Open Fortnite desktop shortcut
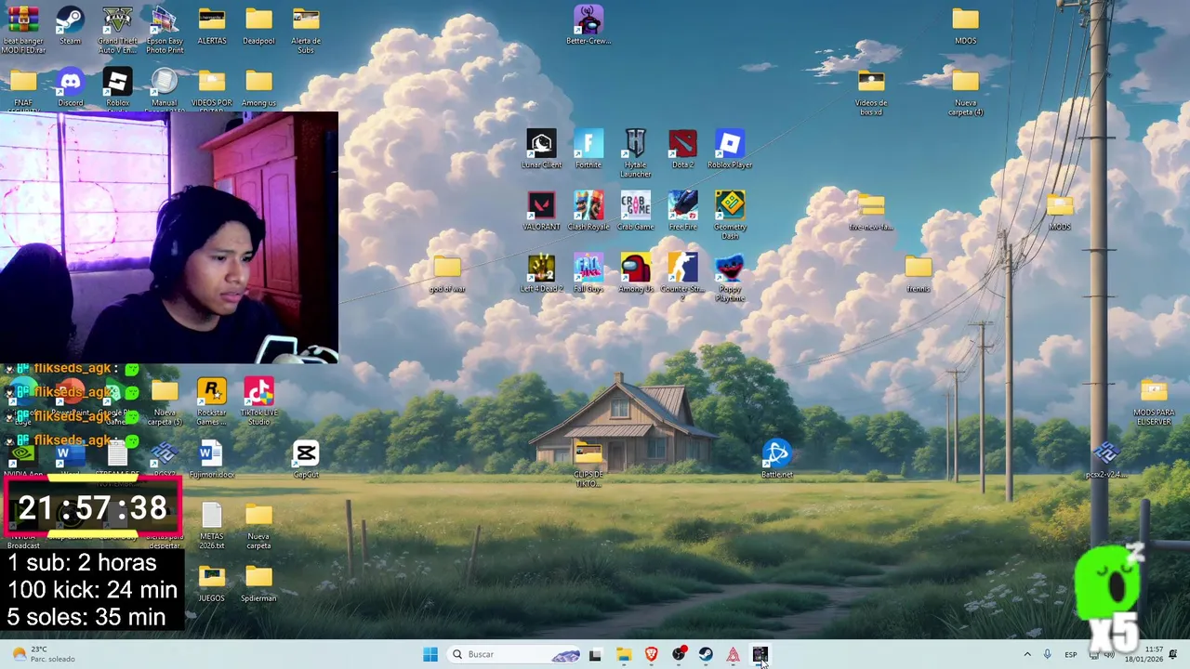Image resolution: width=1190 pixels, height=669 pixels. point(588,150)
